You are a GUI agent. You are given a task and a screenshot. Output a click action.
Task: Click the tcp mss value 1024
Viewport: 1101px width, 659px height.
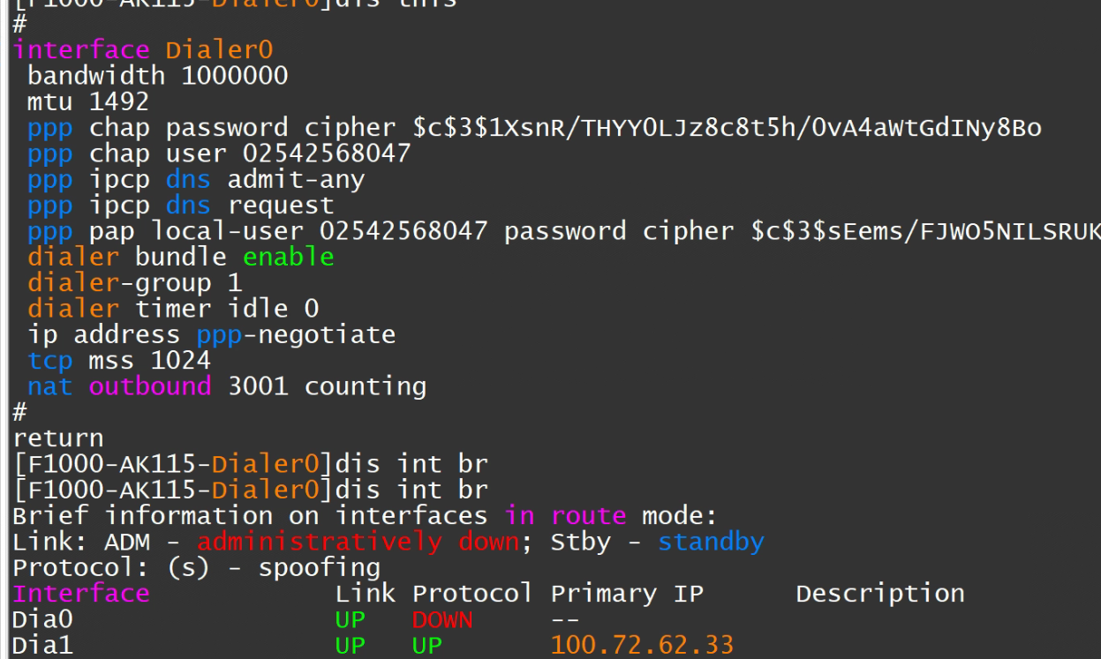[180, 361]
